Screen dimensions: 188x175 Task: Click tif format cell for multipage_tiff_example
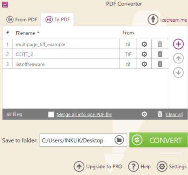click(128, 44)
